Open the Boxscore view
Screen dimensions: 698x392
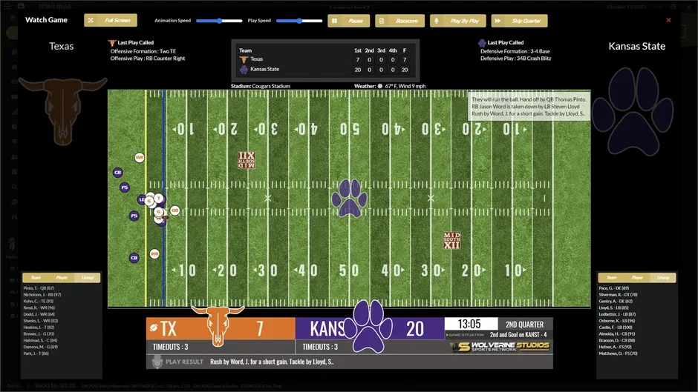coord(399,21)
